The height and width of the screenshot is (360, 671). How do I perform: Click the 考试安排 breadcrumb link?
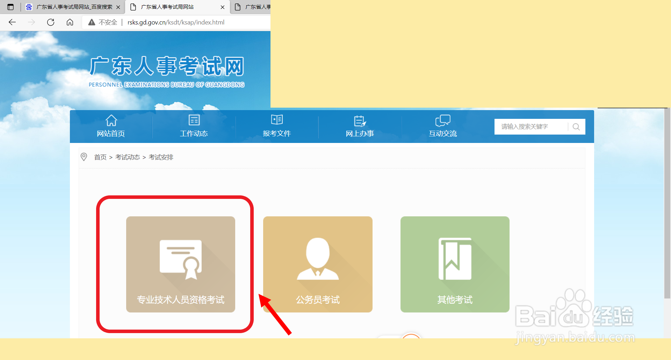[161, 157]
